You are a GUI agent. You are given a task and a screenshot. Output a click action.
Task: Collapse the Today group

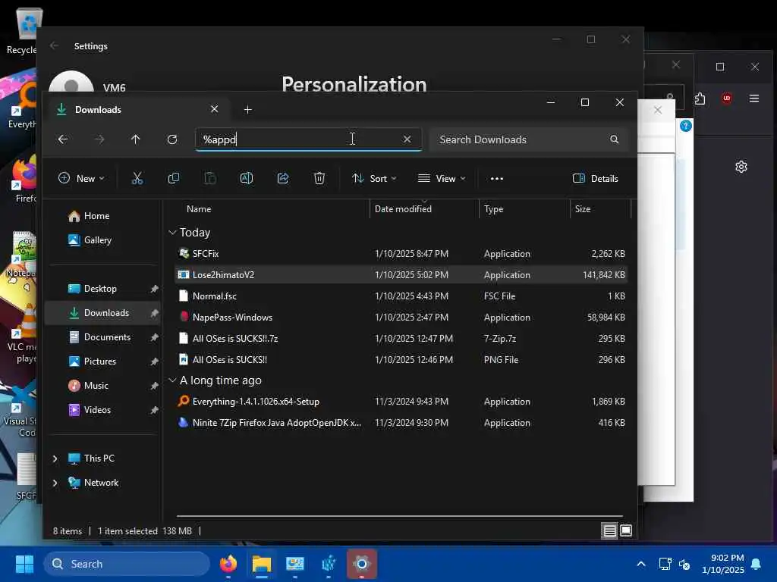(172, 232)
